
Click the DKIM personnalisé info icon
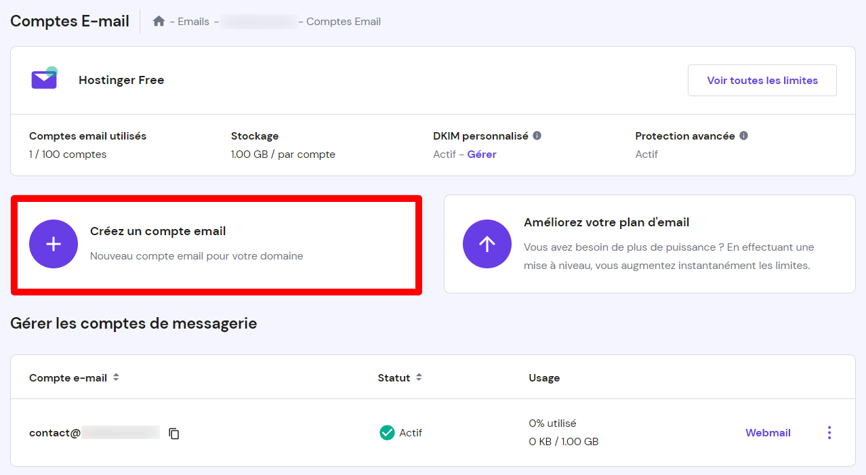(537, 135)
